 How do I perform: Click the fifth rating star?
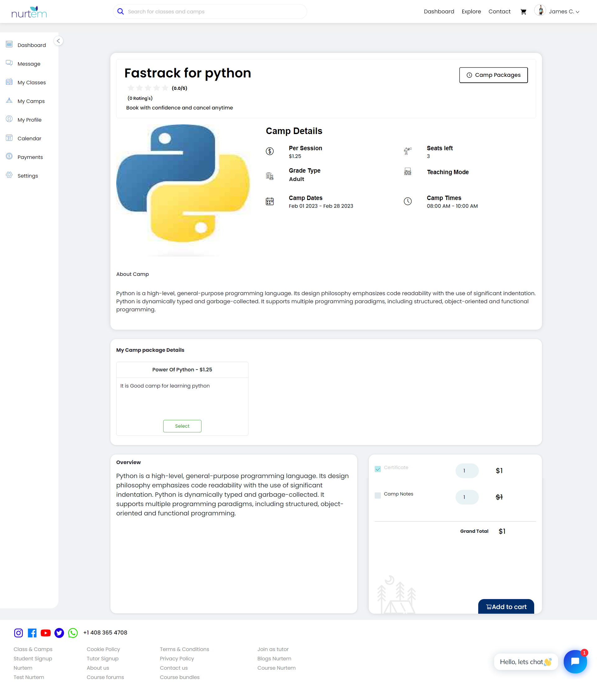point(165,88)
